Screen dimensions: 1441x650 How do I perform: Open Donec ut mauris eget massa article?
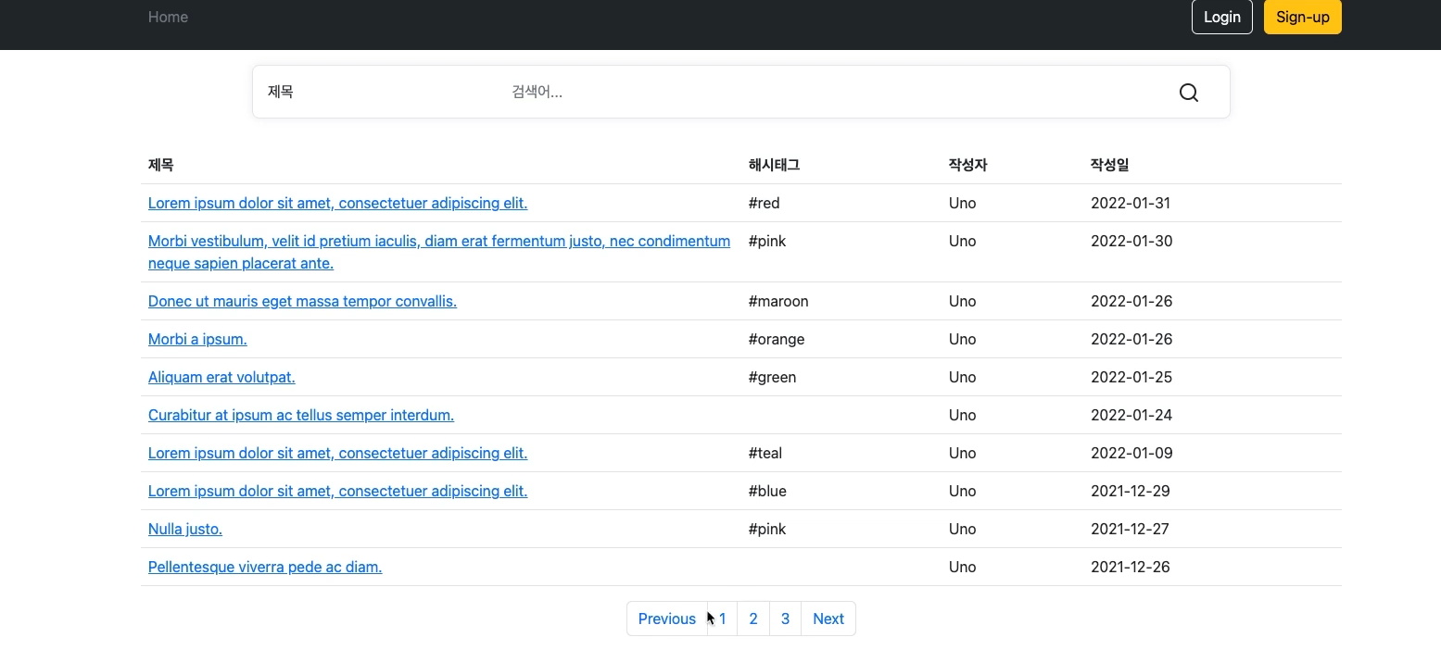pos(302,301)
